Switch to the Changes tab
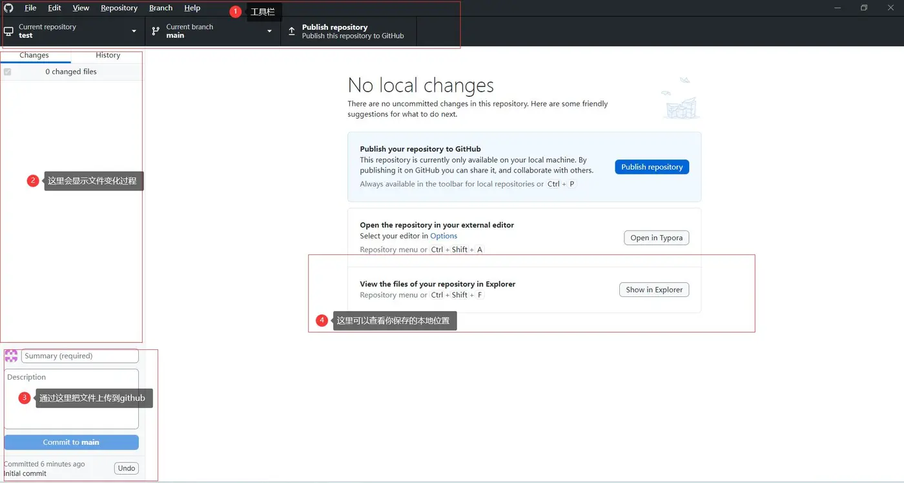The width and height of the screenshot is (904, 483). (34, 56)
